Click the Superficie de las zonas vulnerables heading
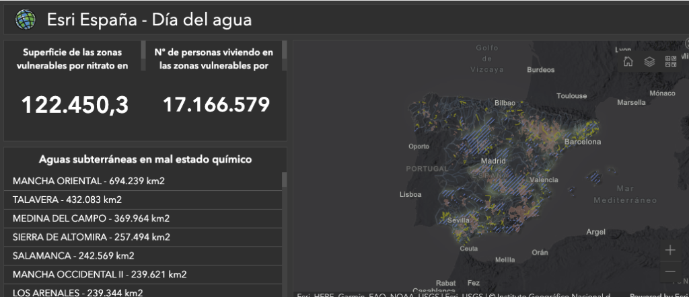Image resolution: width=689 pixels, height=297 pixels. [x=73, y=58]
